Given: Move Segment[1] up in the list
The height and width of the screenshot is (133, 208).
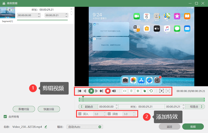Looking at the screenshot, I should (x=71, y=12).
